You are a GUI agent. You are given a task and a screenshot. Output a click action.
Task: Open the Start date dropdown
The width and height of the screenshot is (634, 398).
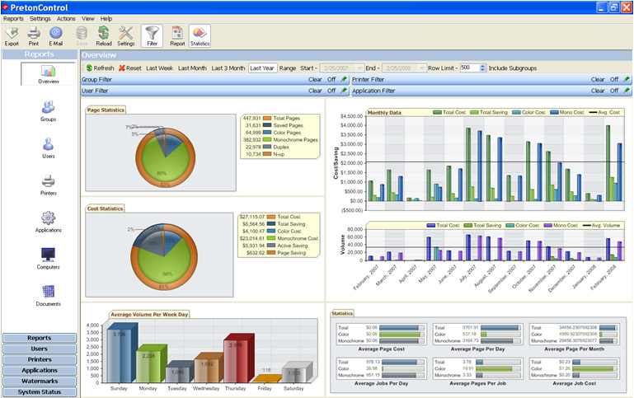tap(359, 68)
